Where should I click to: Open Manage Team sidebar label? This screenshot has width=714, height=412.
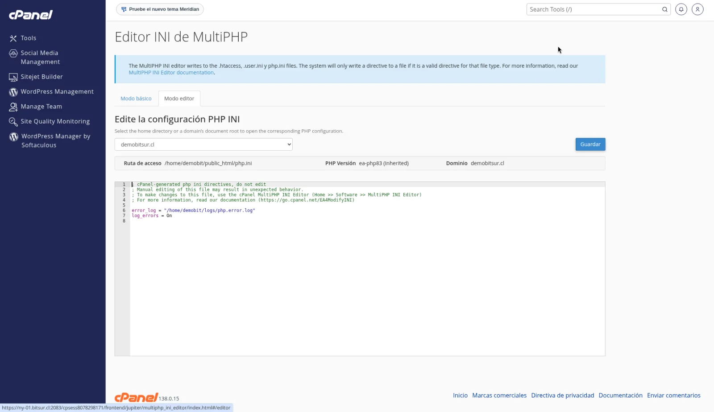click(x=42, y=107)
